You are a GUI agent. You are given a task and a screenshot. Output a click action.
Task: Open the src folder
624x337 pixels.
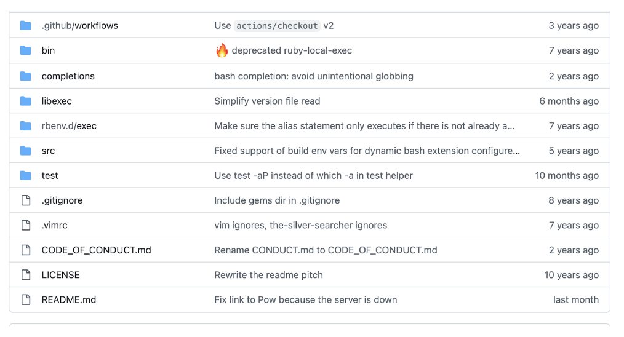pyautogui.click(x=48, y=151)
